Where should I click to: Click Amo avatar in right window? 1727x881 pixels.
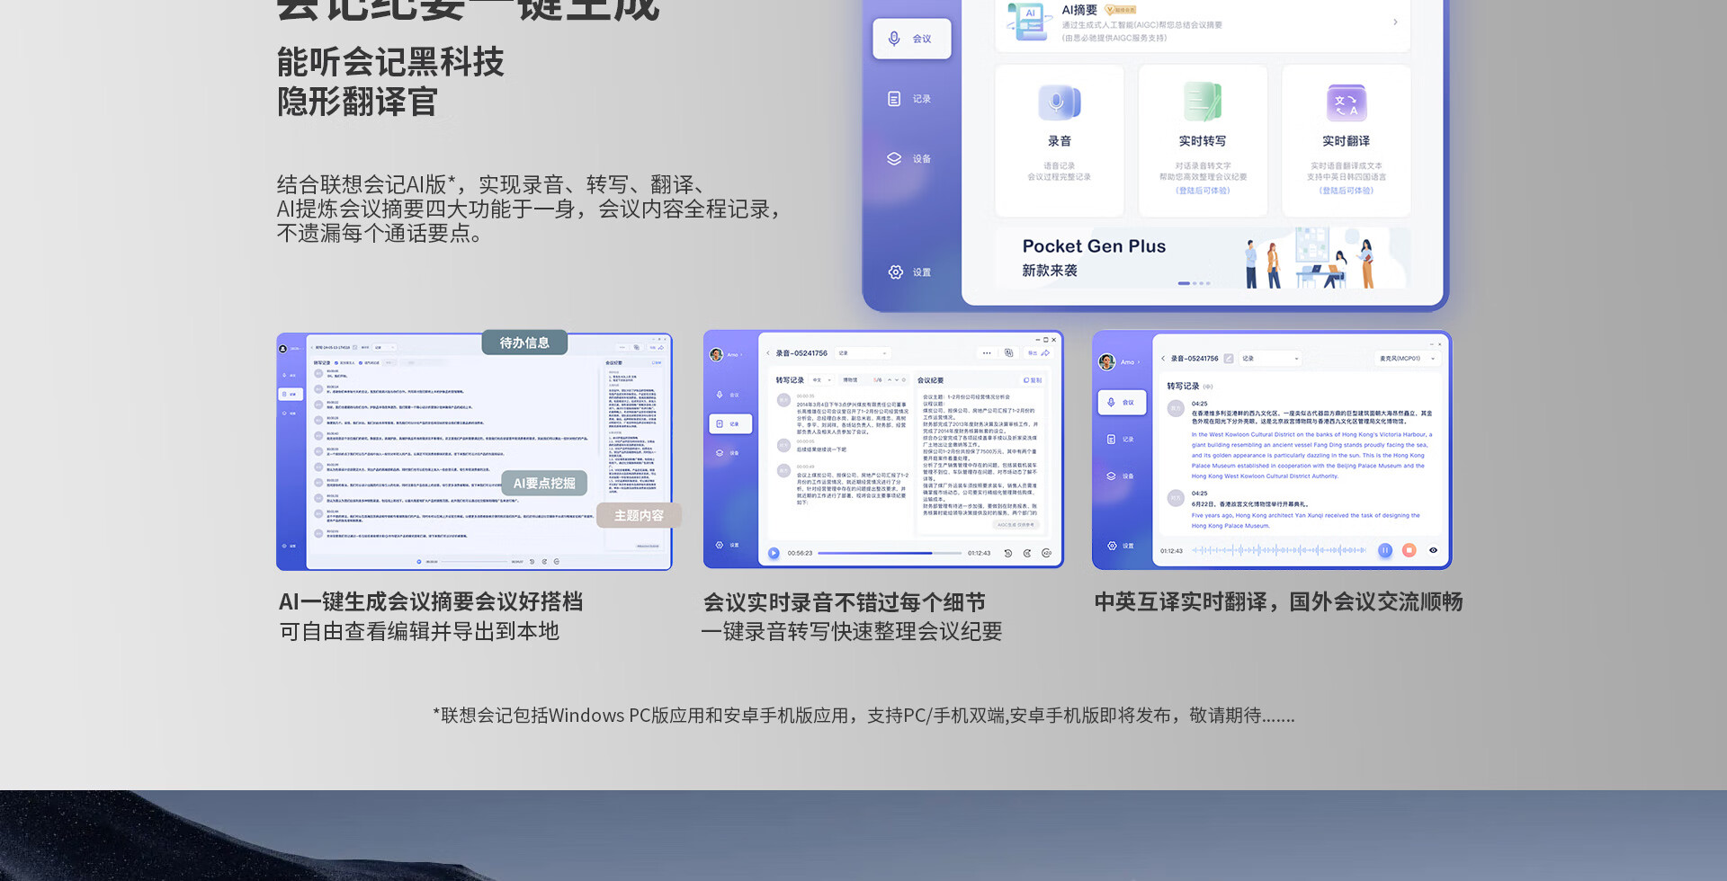(x=1107, y=361)
